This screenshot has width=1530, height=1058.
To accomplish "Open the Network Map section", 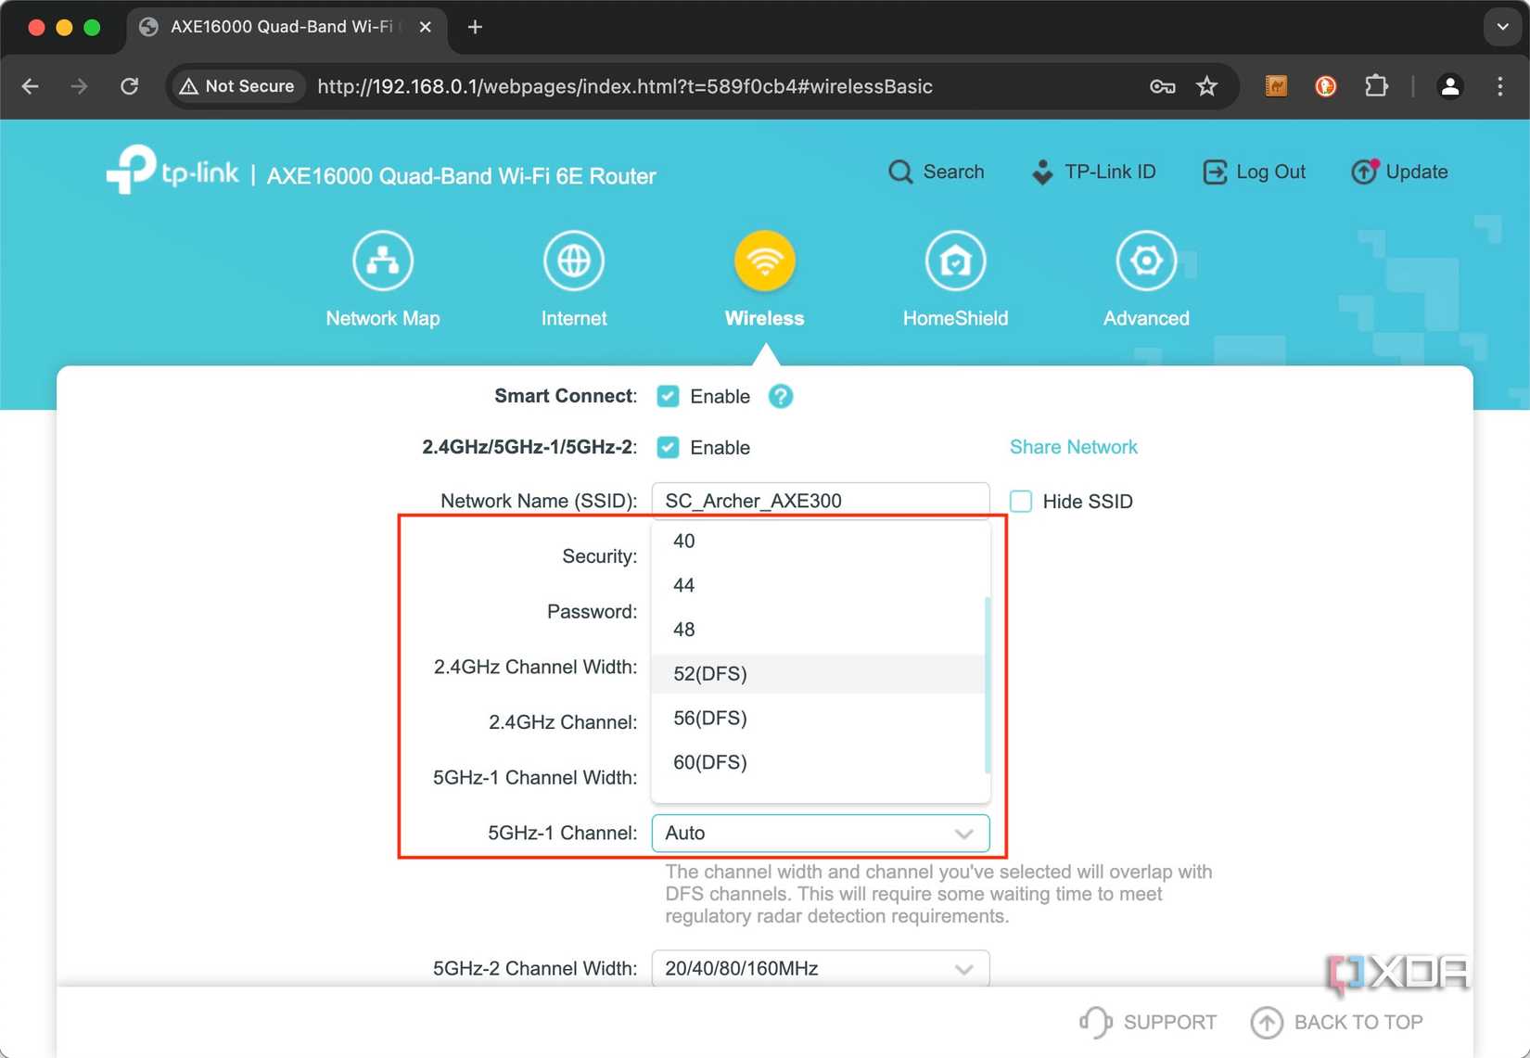I will click(x=382, y=278).
